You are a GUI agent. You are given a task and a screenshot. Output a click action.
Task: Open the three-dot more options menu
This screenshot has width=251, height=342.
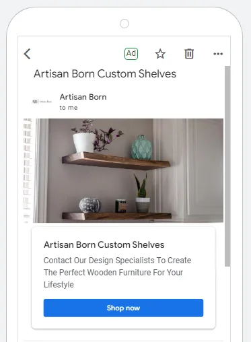(x=218, y=54)
